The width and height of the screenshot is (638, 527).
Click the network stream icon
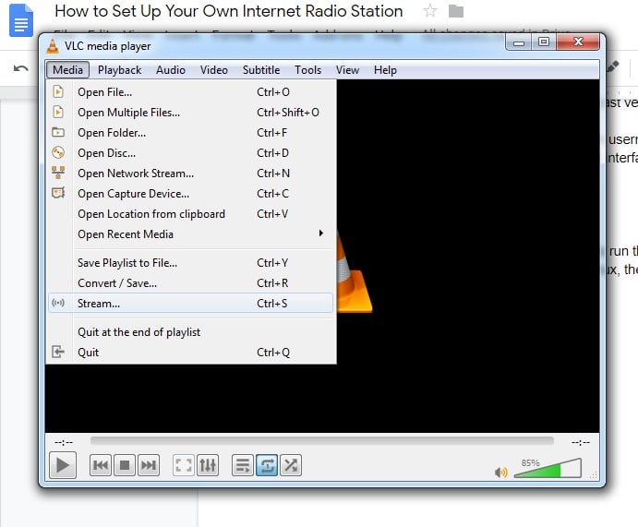tap(58, 173)
